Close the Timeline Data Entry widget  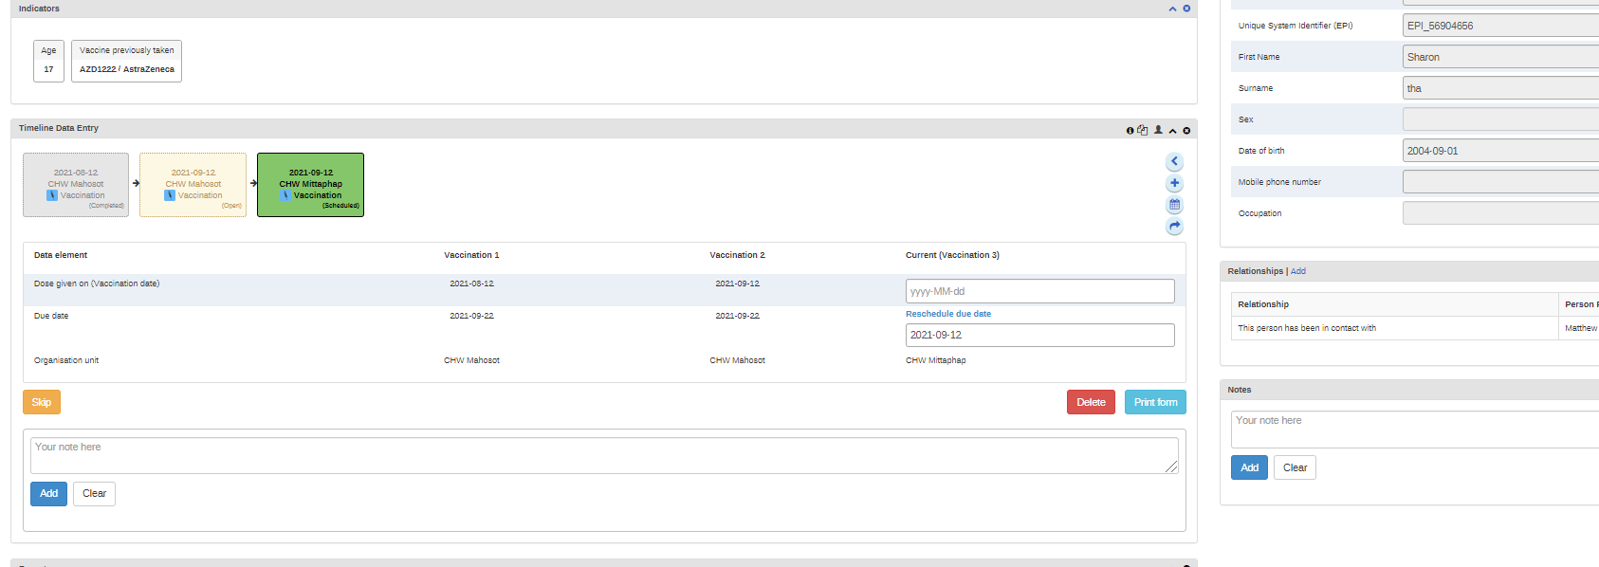click(x=1186, y=131)
